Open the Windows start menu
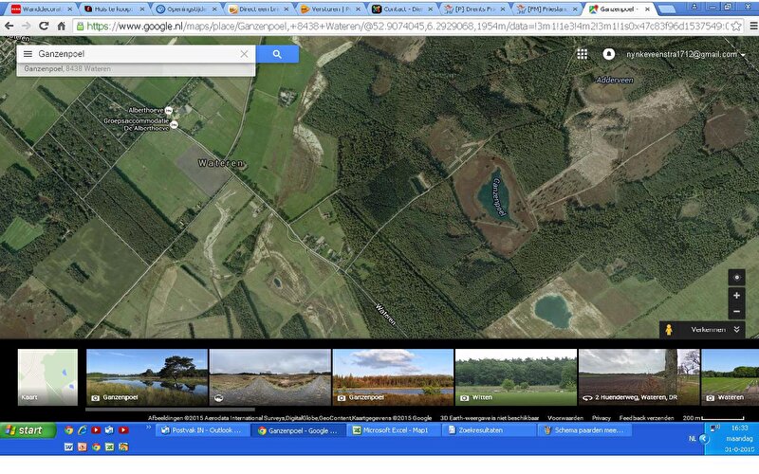 [28, 430]
